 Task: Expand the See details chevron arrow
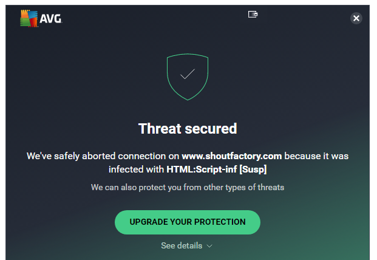coord(209,246)
